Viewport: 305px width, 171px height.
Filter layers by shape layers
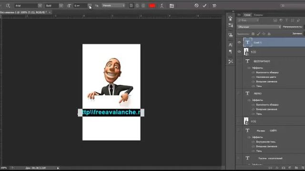293,20
